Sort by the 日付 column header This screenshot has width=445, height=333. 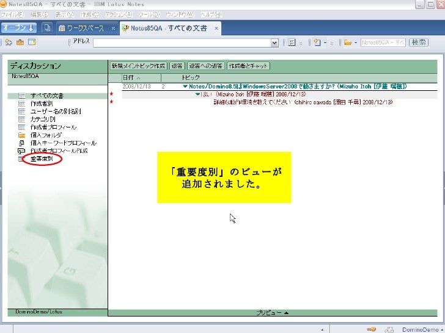(x=141, y=77)
